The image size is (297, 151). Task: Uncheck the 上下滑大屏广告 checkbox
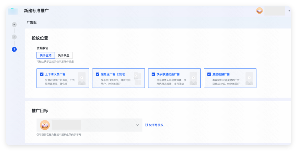coord(42,74)
